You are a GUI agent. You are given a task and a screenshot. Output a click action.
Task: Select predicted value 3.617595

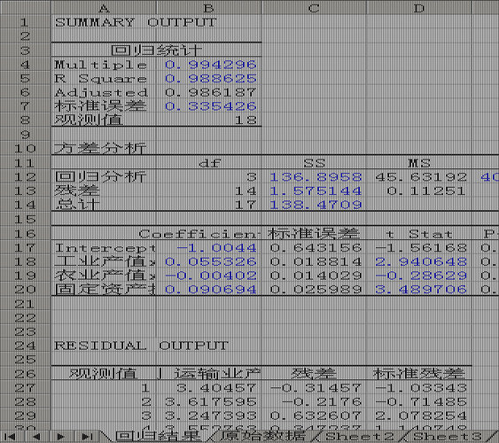coord(210,401)
